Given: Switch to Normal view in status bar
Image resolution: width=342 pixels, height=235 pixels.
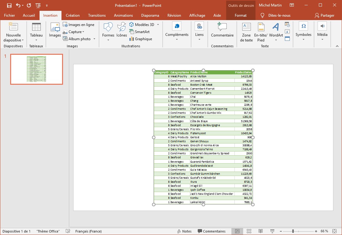Looking at the screenshot, I should click(237, 231).
